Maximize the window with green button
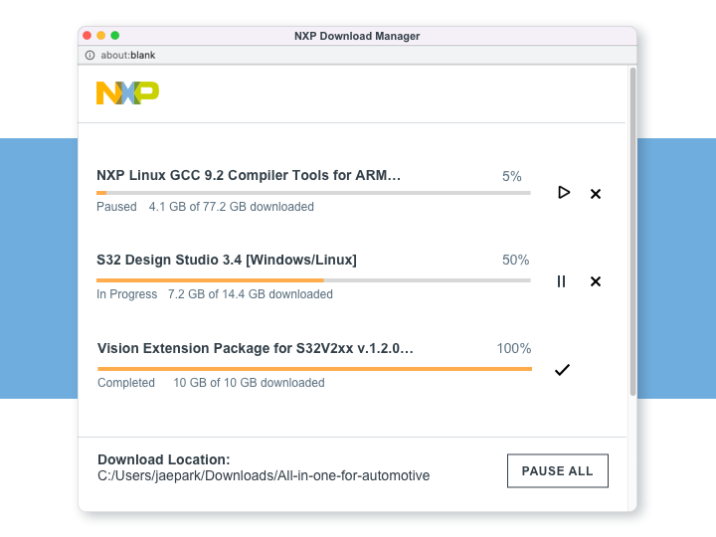Screen dimensions: 716x537 coord(115,36)
